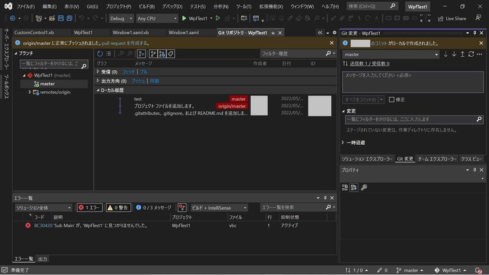Open the more actions ellipsis in Git Changes

[x=480, y=54]
